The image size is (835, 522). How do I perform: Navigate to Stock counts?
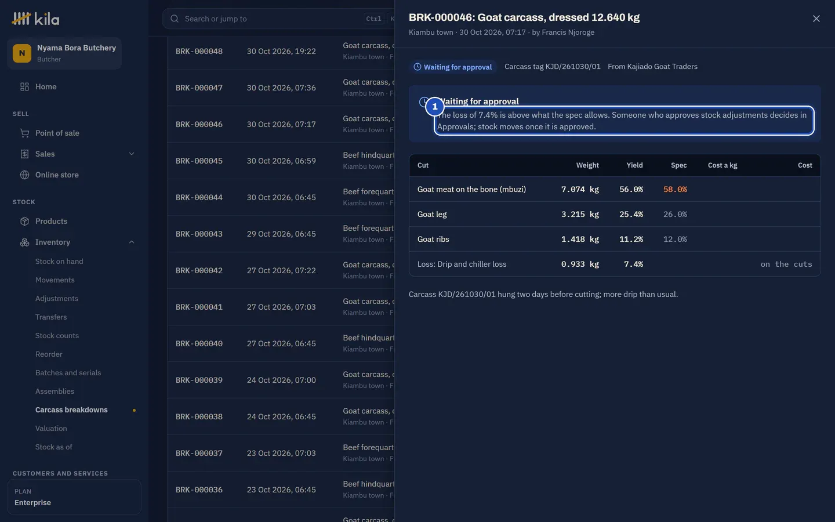pos(57,335)
